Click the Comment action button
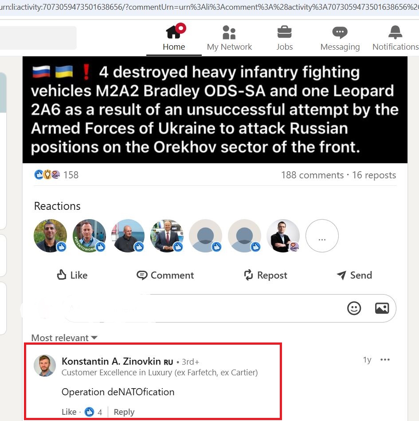The width and height of the screenshot is (419, 421). 165,275
